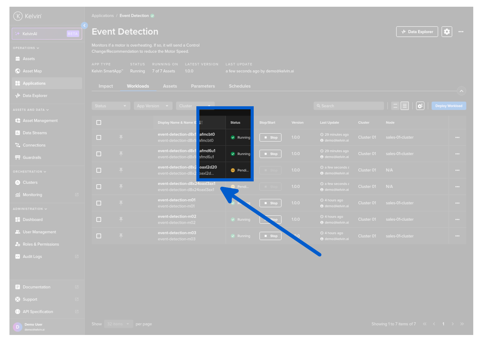Viewport: 483px width, 342px height.
Task: Open row actions menu for event-detection-m03
Action: (457, 236)
